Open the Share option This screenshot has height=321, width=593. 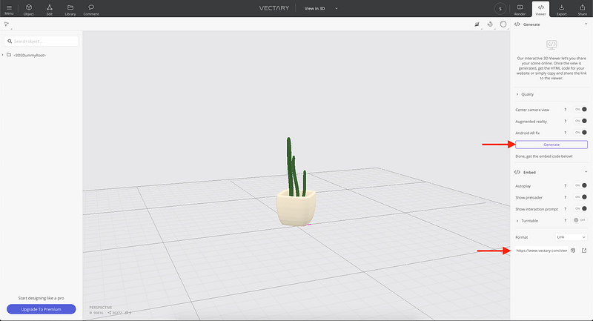[583, 9]
